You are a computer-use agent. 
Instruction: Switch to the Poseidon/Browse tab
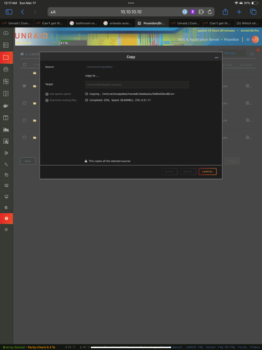(152, 23)
